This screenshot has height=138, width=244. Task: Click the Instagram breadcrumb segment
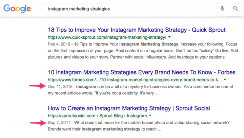point(137,116)
